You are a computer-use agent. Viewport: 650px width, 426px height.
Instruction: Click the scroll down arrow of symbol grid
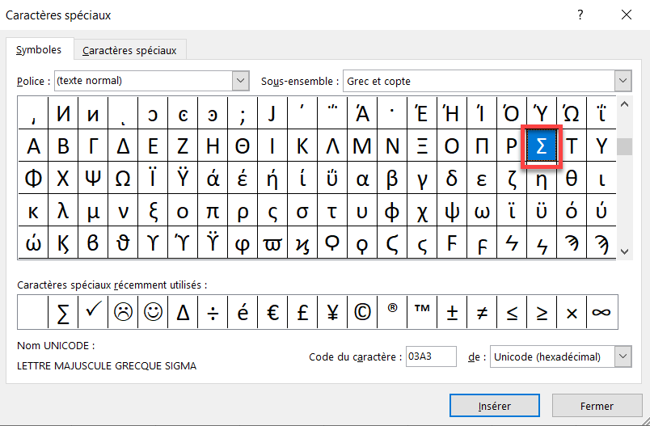(x=625, y=251)
